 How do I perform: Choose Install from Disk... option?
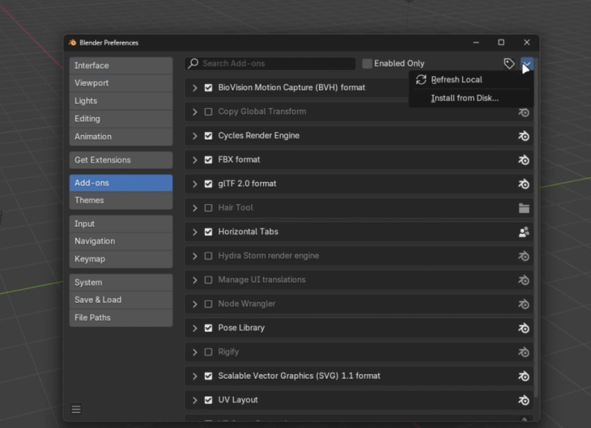coord(471,98)
